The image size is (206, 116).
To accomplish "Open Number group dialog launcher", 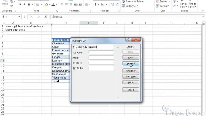I will [x=119, y=11].
